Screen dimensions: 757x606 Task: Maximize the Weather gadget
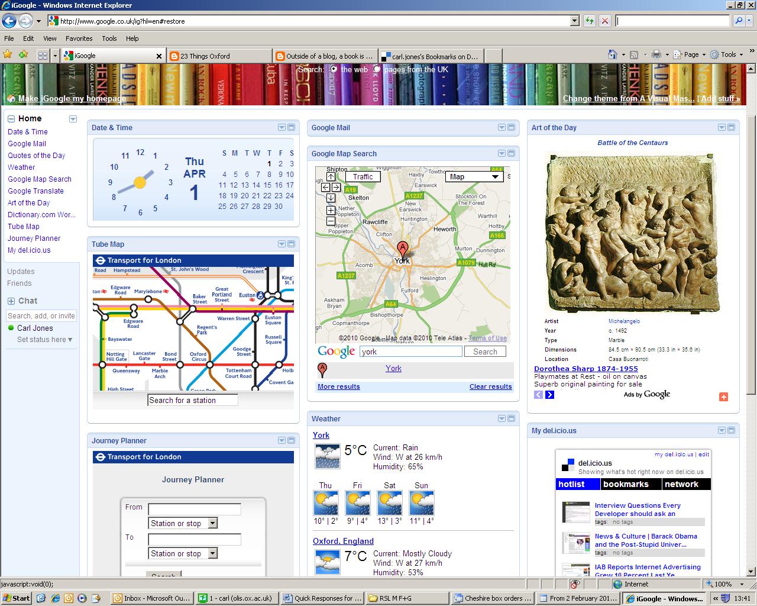coord(511,418)
